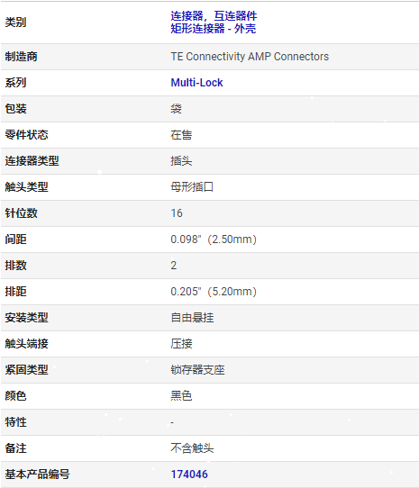Click the 排数 value 2
Viewport: 419px width, 488px height.
pyautogui.click(x=174, y=266)
